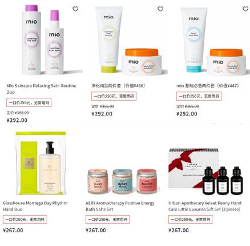This screenshot has height=246, width=250.
Task: Click the ¥267.00 price of Urban Apothecary set
Action: pyautogui.click(x=179, y=230)
